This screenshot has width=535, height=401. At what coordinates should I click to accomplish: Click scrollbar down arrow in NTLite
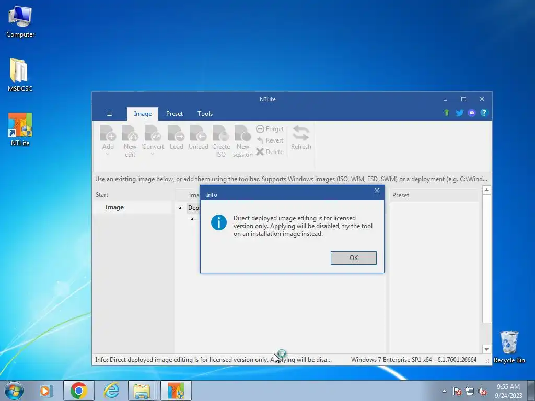[486, 349]
